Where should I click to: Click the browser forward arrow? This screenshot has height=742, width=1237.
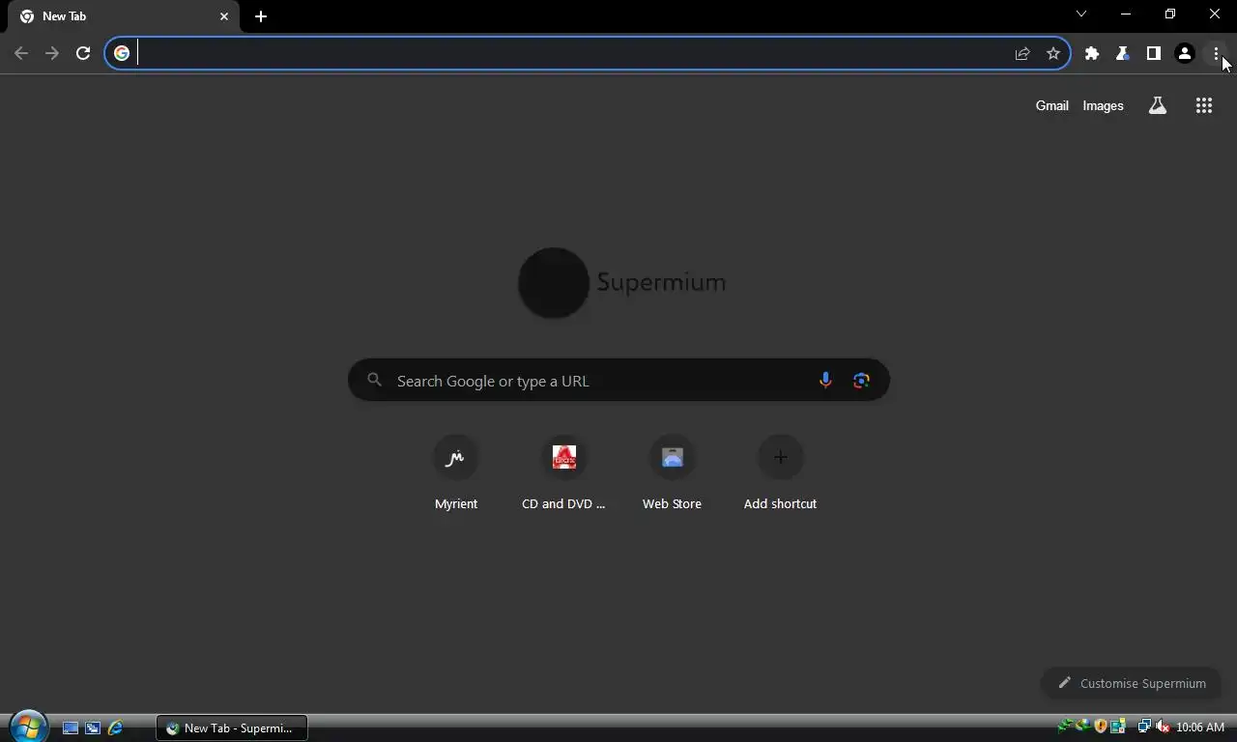click(x=52, y=53)
